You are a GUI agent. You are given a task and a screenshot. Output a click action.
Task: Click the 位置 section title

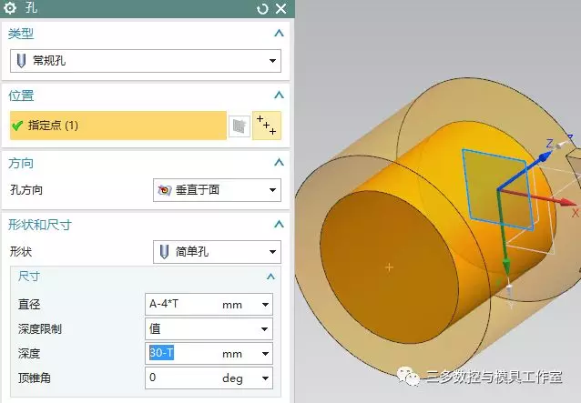point(21,96)
